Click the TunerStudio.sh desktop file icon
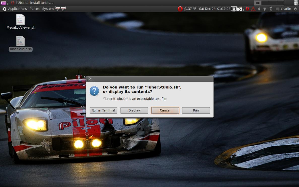The height and width of the screenshot is (187, 299). click(20, 41)
